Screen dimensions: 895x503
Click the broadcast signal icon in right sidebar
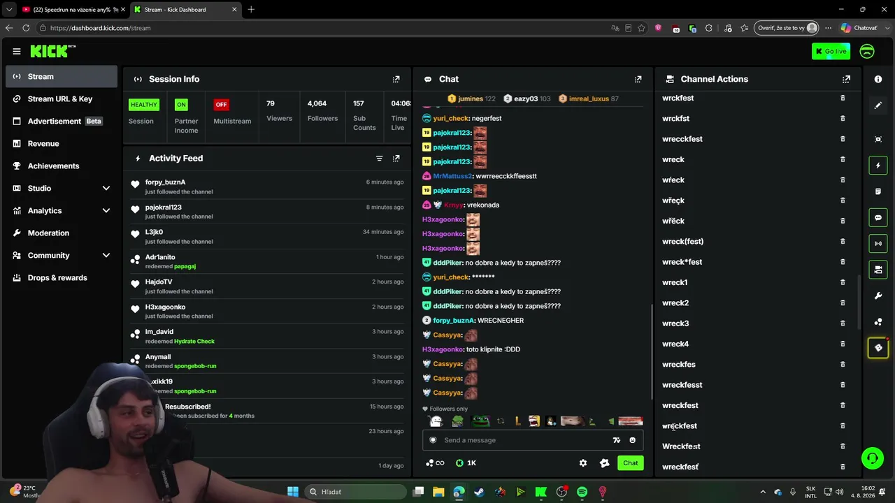878,244
